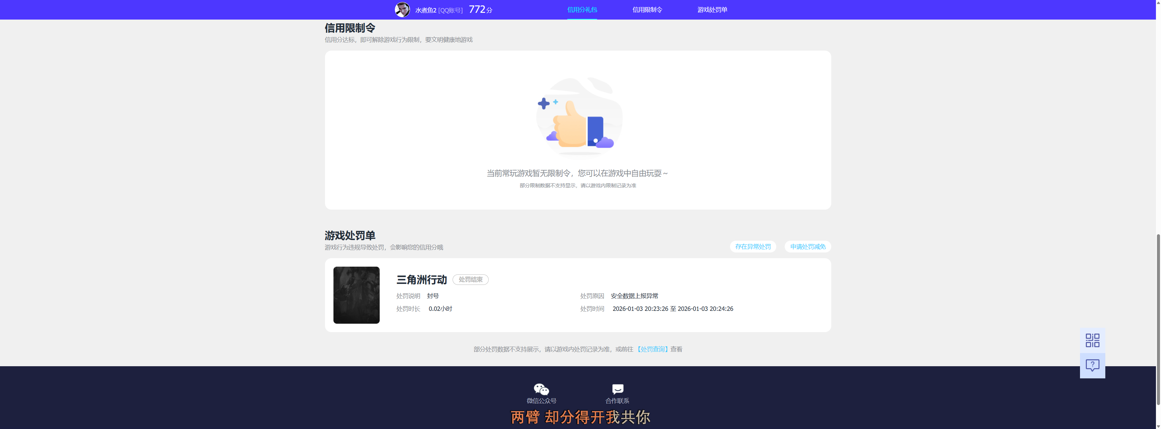Click the username 水煮鱼2
Screen dimensions: 1161x429
coord(426,10)
